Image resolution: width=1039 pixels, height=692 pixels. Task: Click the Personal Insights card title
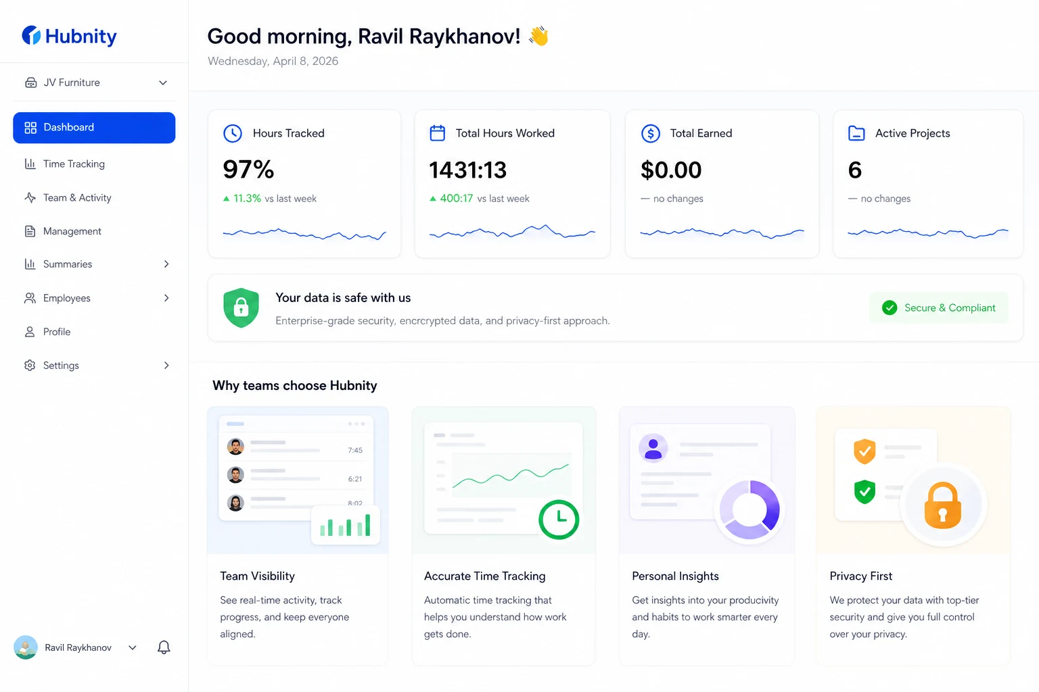pyautogui.click(x=675, y=576)
